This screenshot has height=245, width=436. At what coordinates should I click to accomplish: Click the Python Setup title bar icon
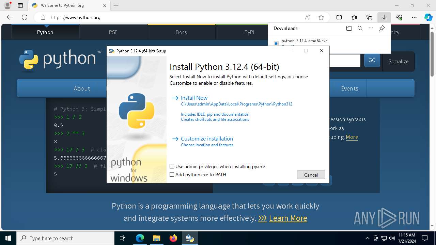click(111, 51)
